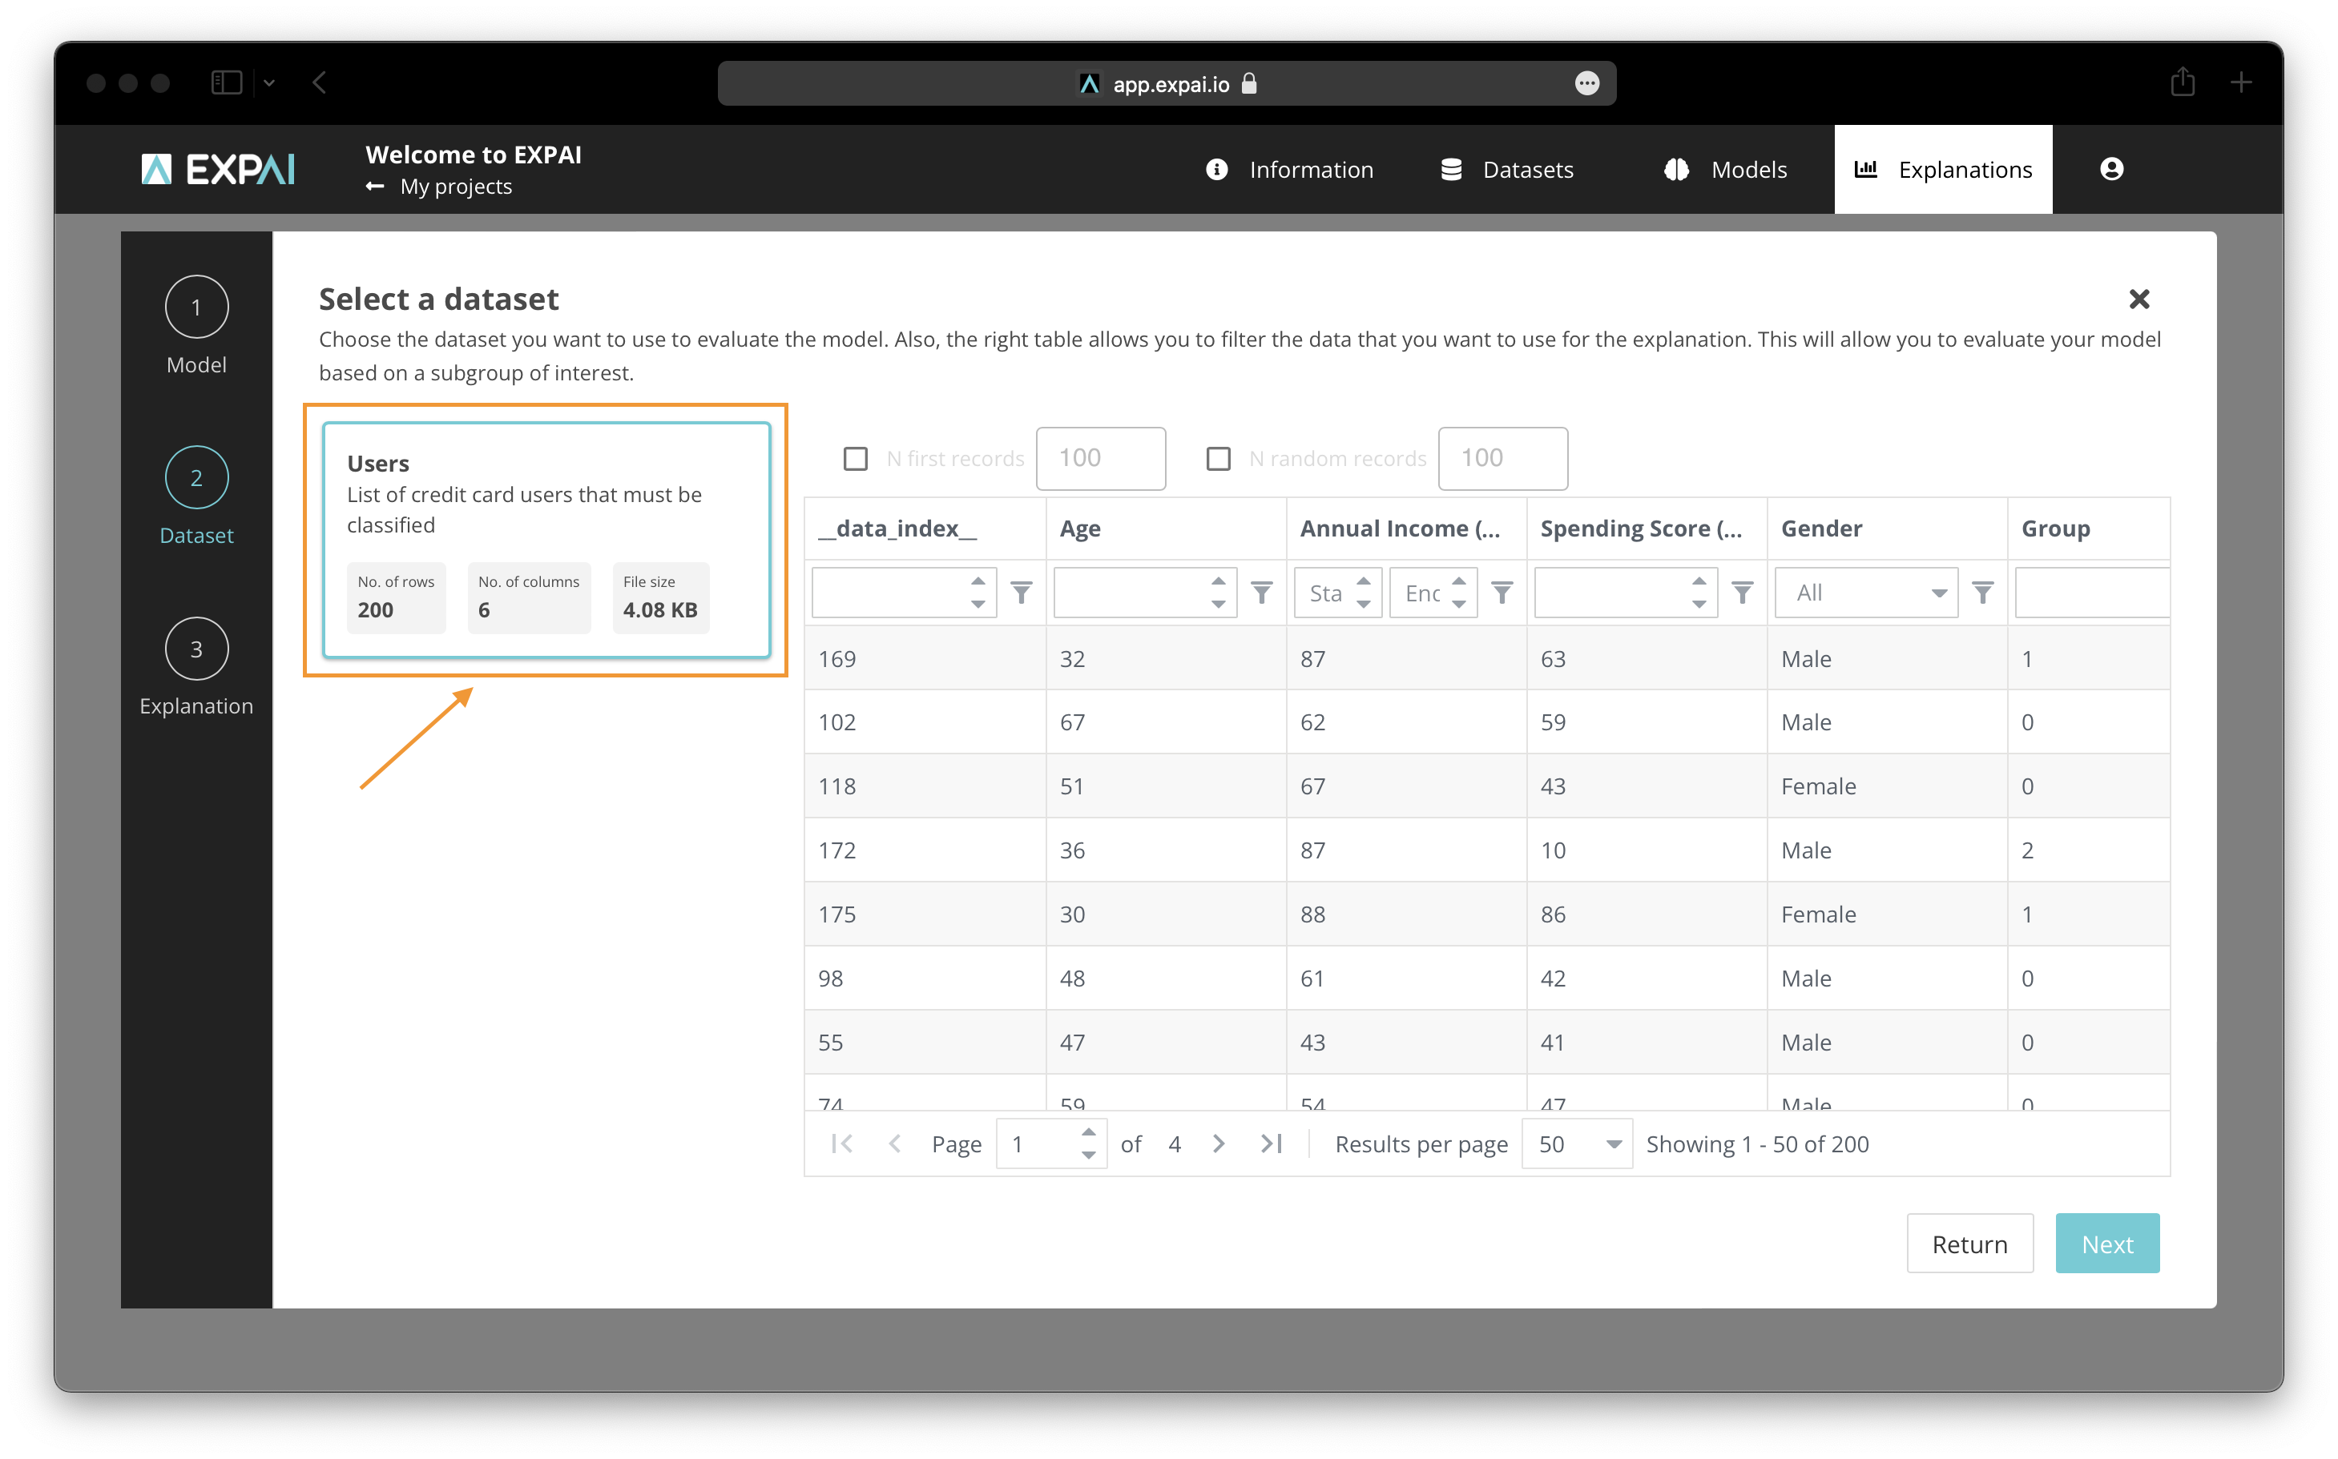Click the Information circle icon
This screenshot has width=2338, height=1459.
[x=1216, y=170]
